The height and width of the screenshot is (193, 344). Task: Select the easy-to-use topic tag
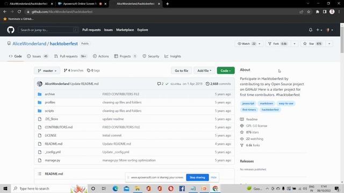pyautogui.click(x=286, y=103)
